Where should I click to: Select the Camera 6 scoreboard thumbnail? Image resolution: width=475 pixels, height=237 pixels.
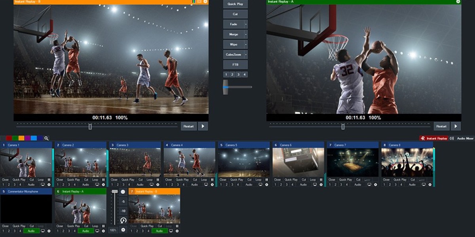pos(298,162)
